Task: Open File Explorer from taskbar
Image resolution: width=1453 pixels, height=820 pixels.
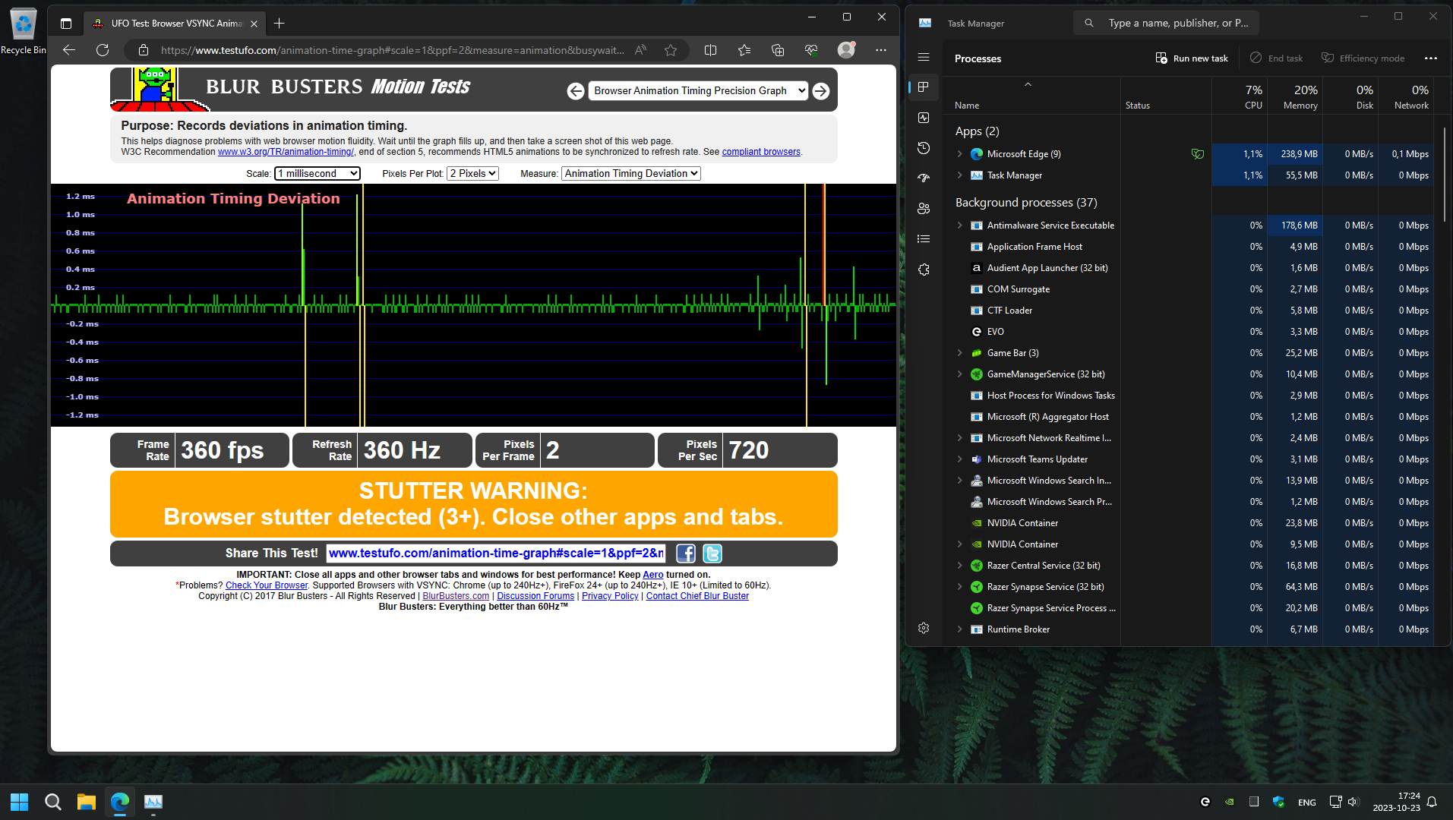Action: [86, 802]
